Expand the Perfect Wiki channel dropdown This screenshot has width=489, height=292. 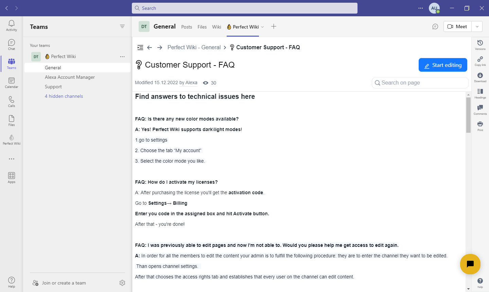[262, 26]
